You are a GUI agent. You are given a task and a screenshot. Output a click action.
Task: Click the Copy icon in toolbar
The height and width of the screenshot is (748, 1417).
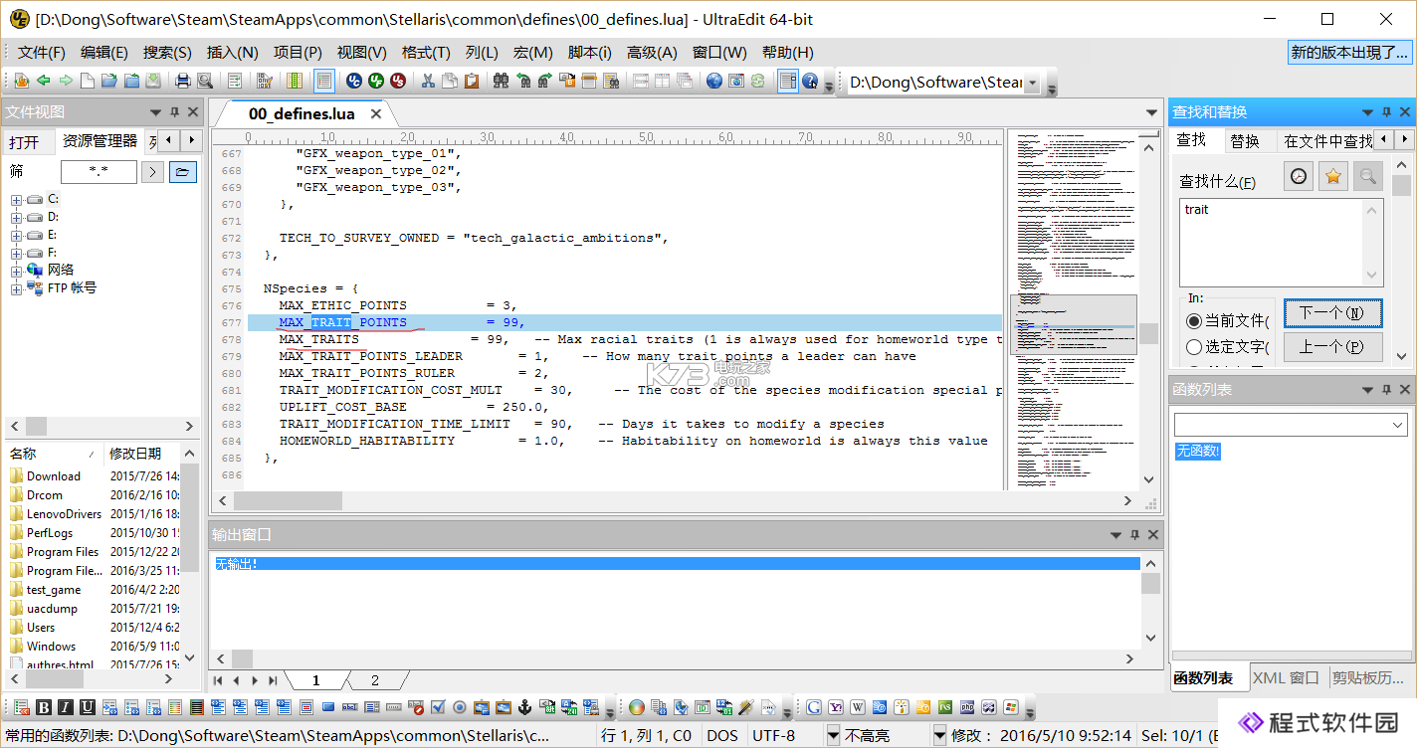click(x=450, y=81)
